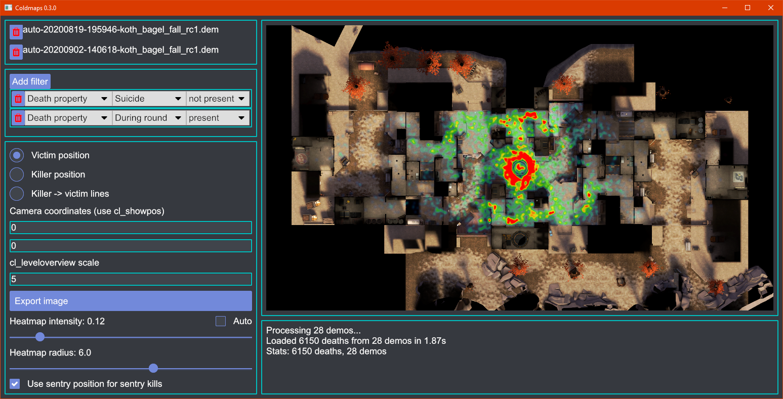Viewport: 783px width, 399px height.
Task: Maximize the Coldmaps window
Action: pyautogui.click(x=748, y=8)
